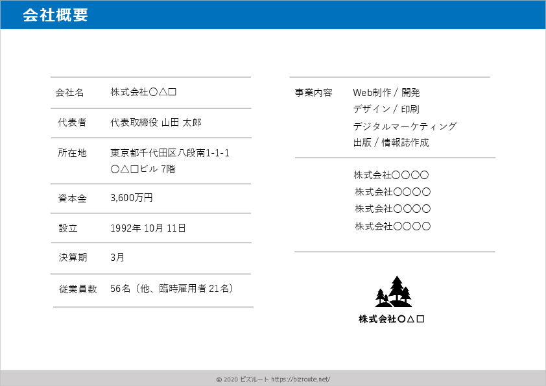Select the 会社名 row label
546x386 pixels.
coord(69,93)
